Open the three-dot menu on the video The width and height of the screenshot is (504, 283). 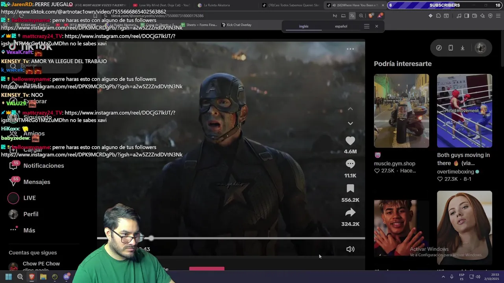click(x=350, y=49)
